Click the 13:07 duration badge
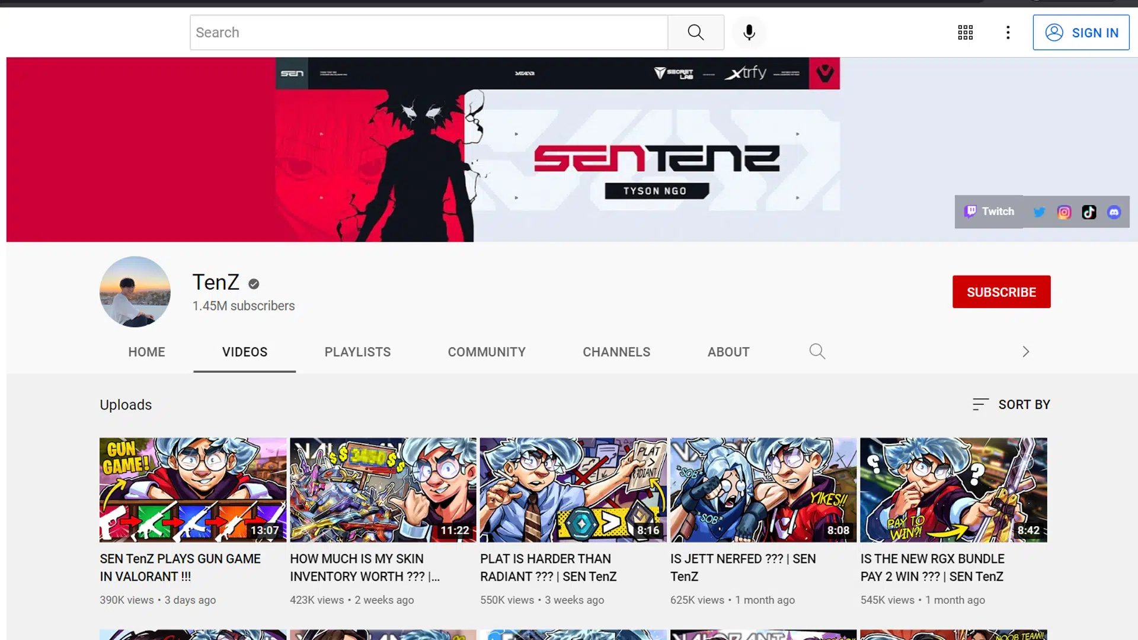 (264, 531)
